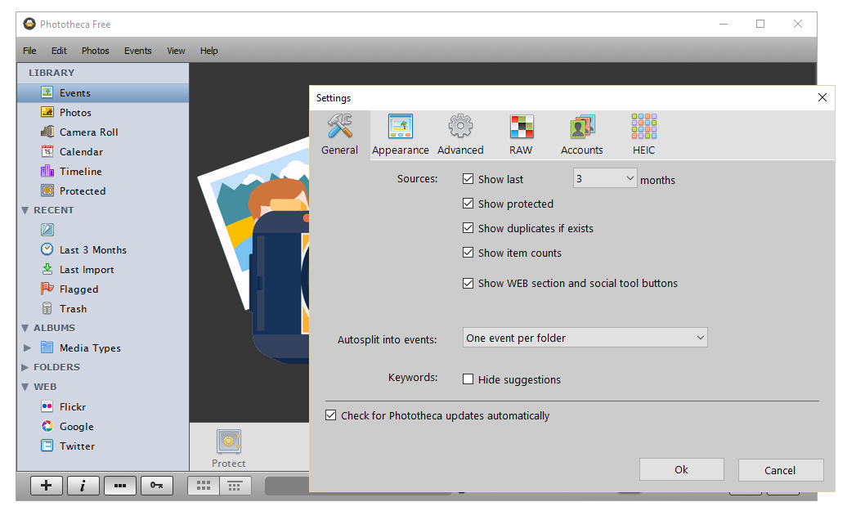Open the Events menu
Screen dimensions: 856x511
[x=137, y=51]
